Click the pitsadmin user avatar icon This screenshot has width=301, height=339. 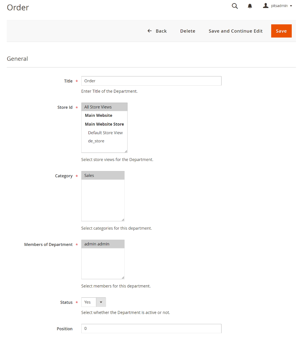[x=266, y=6]
